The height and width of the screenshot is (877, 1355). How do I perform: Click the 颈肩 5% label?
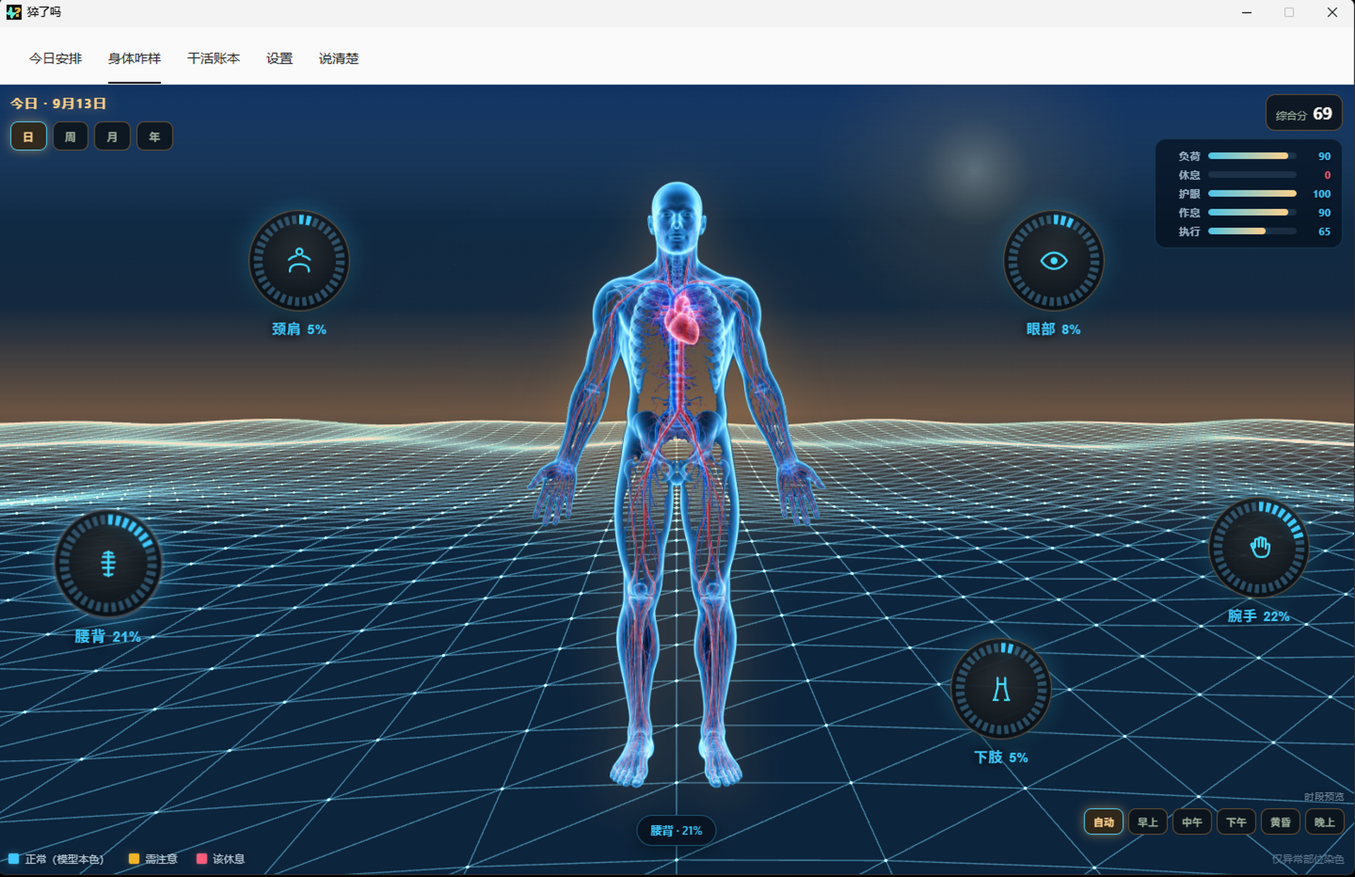point(299,329)
